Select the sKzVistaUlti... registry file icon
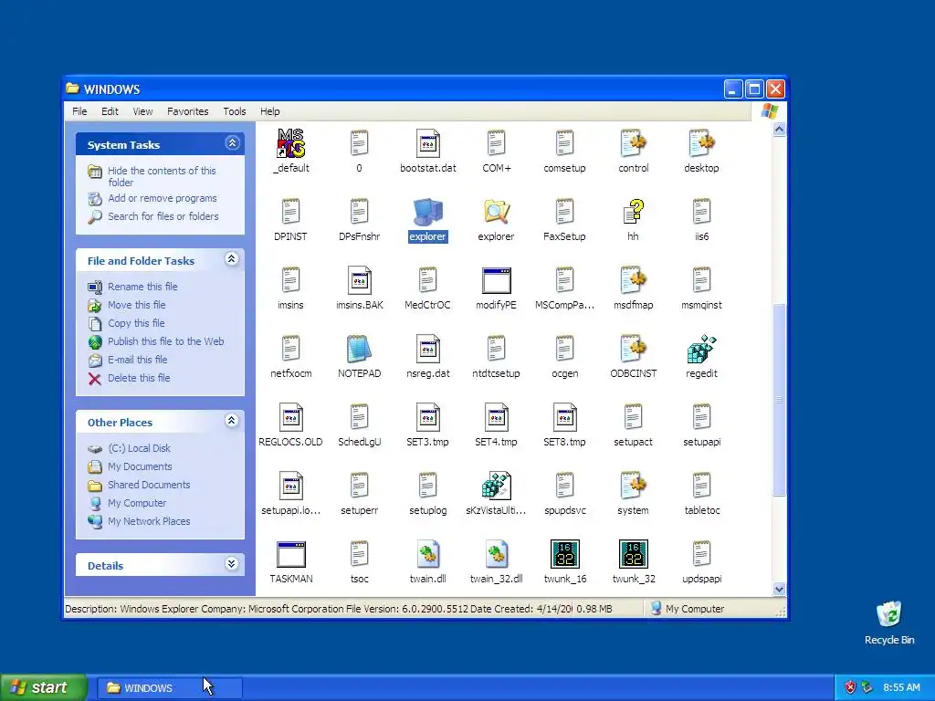This screenshot has height=701, width=935. 496,486
